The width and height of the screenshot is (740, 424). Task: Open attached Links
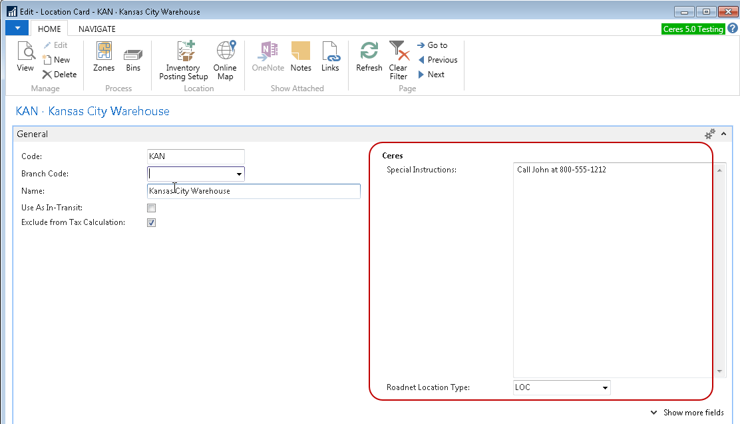tap(330, 57)
